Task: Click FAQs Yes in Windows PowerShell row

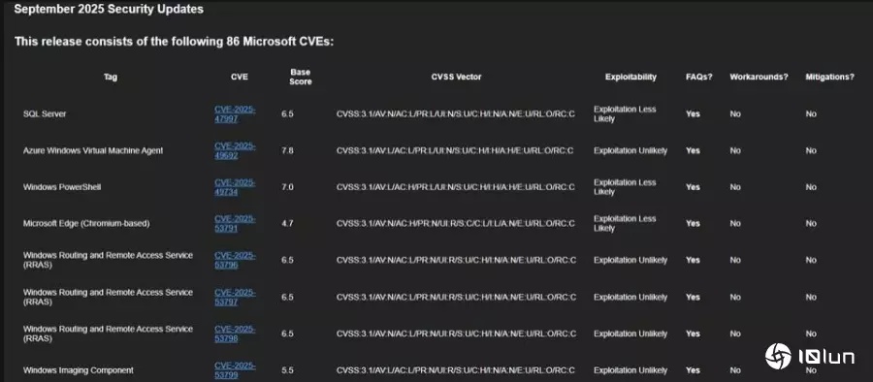Action: (x=693, y=187)
